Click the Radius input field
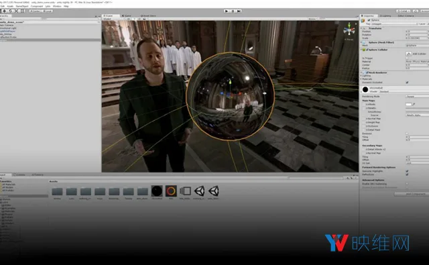The image size is (429, 265). pos(418,68)
